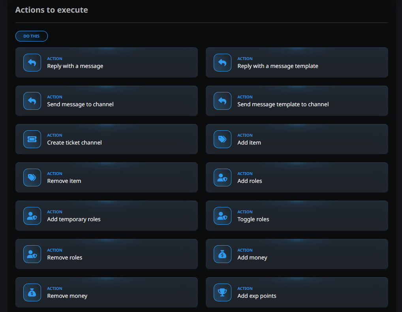Choose the Remove roles action
402x312 pixels.
click(106, 254)
